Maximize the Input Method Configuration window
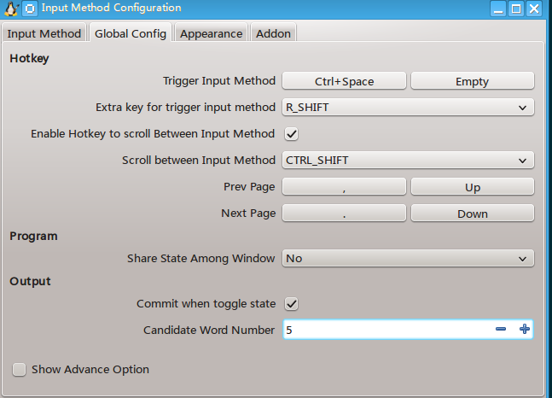 pyautogui.click(x=516, y=9)
